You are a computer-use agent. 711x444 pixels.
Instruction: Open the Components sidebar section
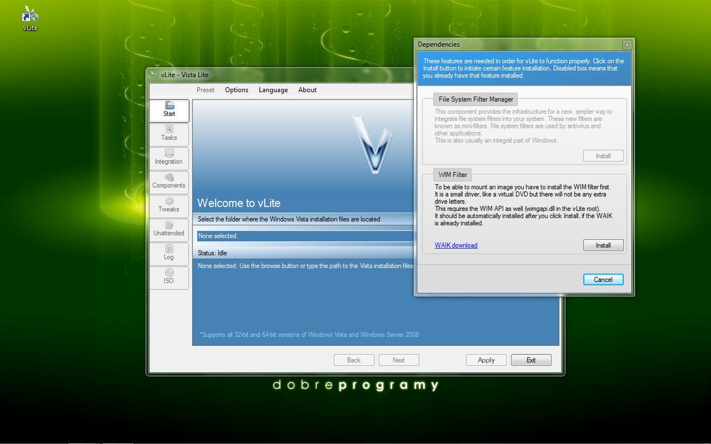tap(169, 182)
